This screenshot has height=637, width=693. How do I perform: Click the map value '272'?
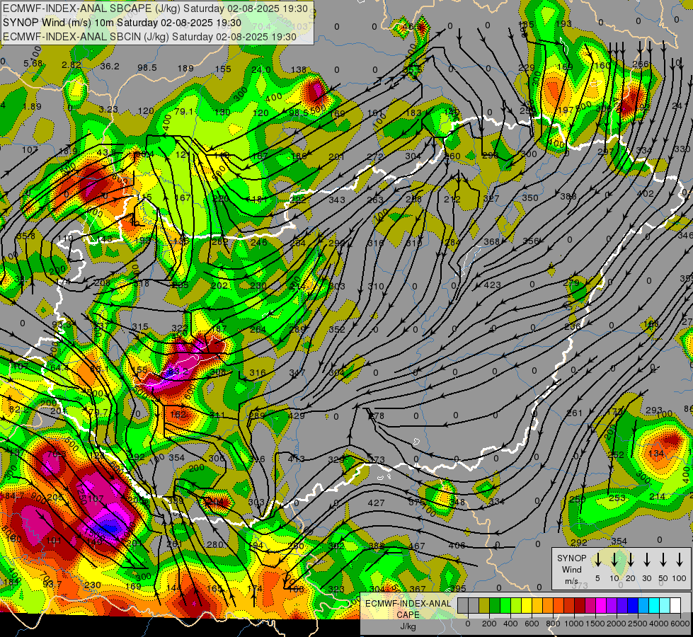pyautogui.click(x=374, y=156)
